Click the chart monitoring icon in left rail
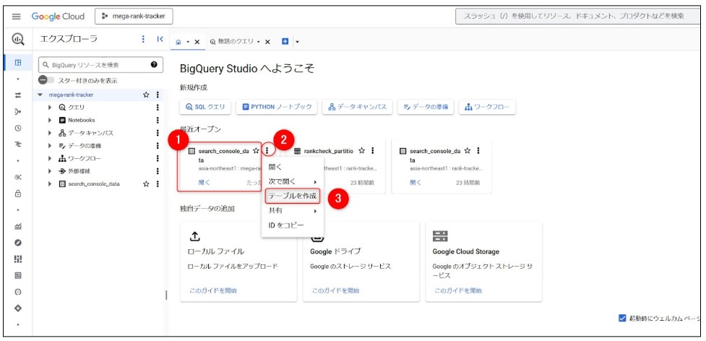 coord(18,226)
